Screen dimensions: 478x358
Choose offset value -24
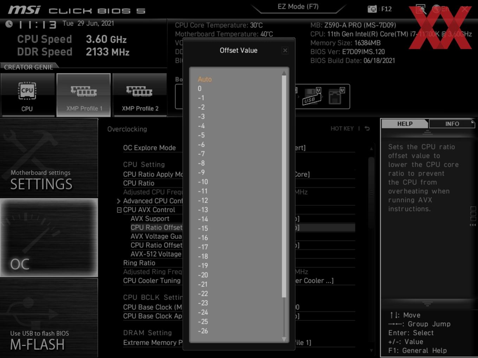tap(203, 312)
